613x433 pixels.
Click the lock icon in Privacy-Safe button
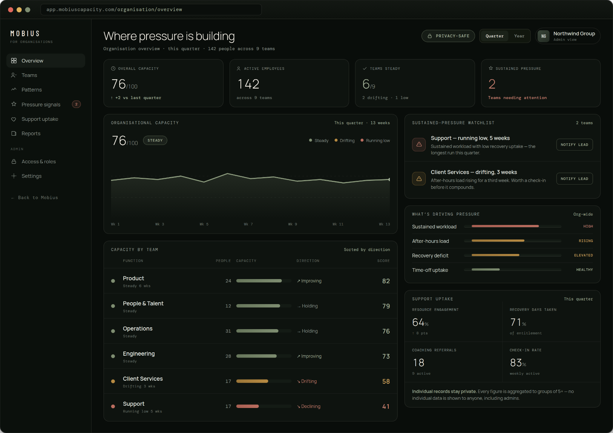(x=430, y=36)
